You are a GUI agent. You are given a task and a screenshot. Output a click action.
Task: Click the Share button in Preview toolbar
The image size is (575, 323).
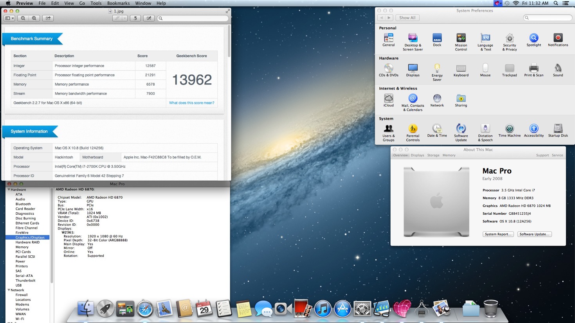click(x=48, y=18)
